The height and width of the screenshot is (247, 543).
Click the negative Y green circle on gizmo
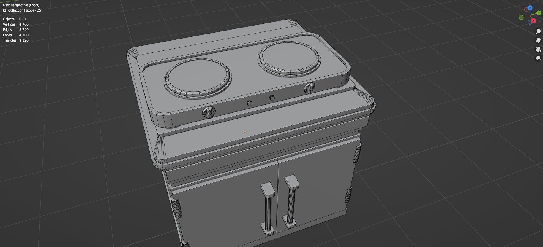pos(521,17)
